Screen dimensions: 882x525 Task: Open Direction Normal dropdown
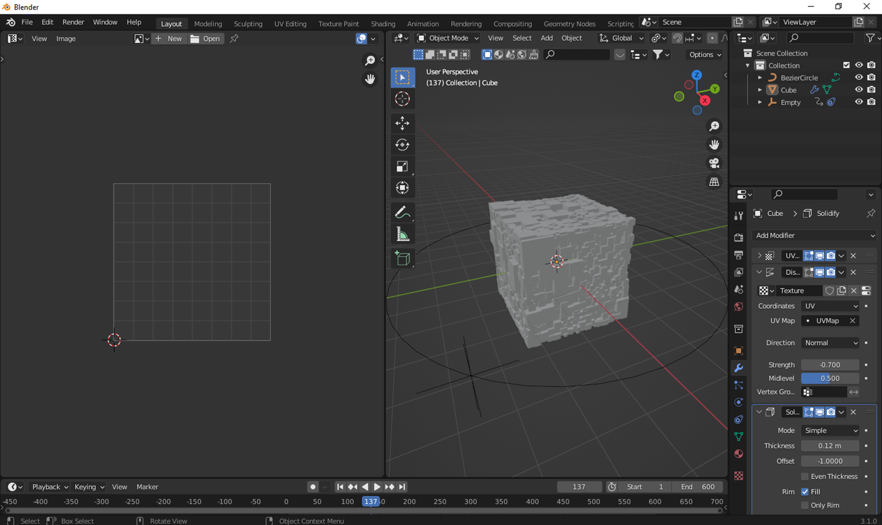[831, 343]
